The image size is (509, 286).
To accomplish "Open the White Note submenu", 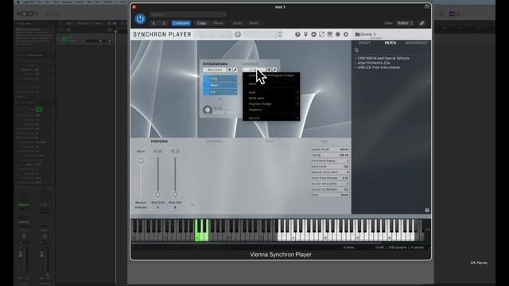I will click(x=271, y=99).
